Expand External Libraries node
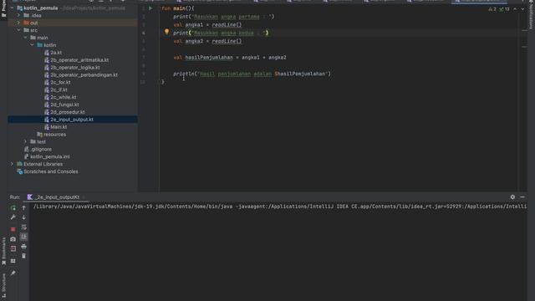The image size is (535, 301). [12, 164]
